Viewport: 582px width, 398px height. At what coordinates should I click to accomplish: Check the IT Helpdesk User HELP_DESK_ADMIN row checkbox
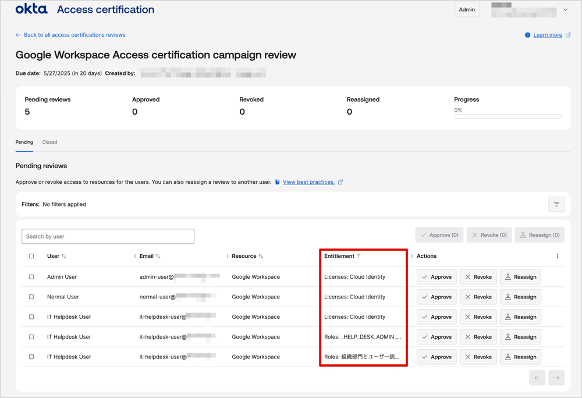(x=31, y=337)
